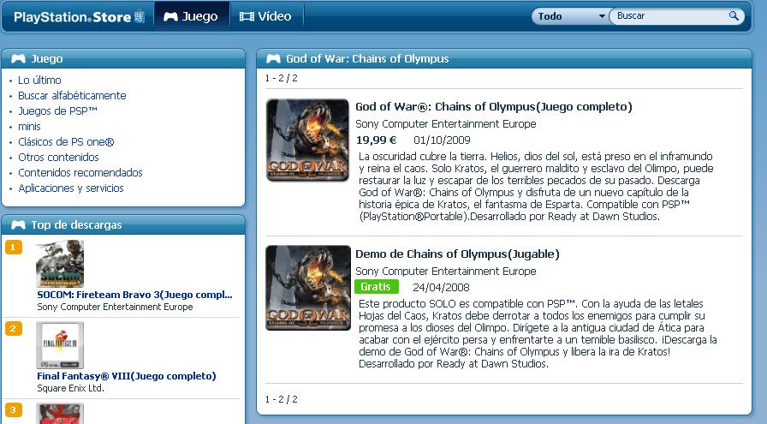Click publisher text under SOCOM title

click(115, 307)
